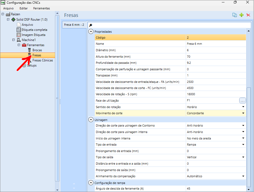This screenshot has width=254, height=192.
Task: Edit the FC cutting speed value 4500
Action: 216,88
